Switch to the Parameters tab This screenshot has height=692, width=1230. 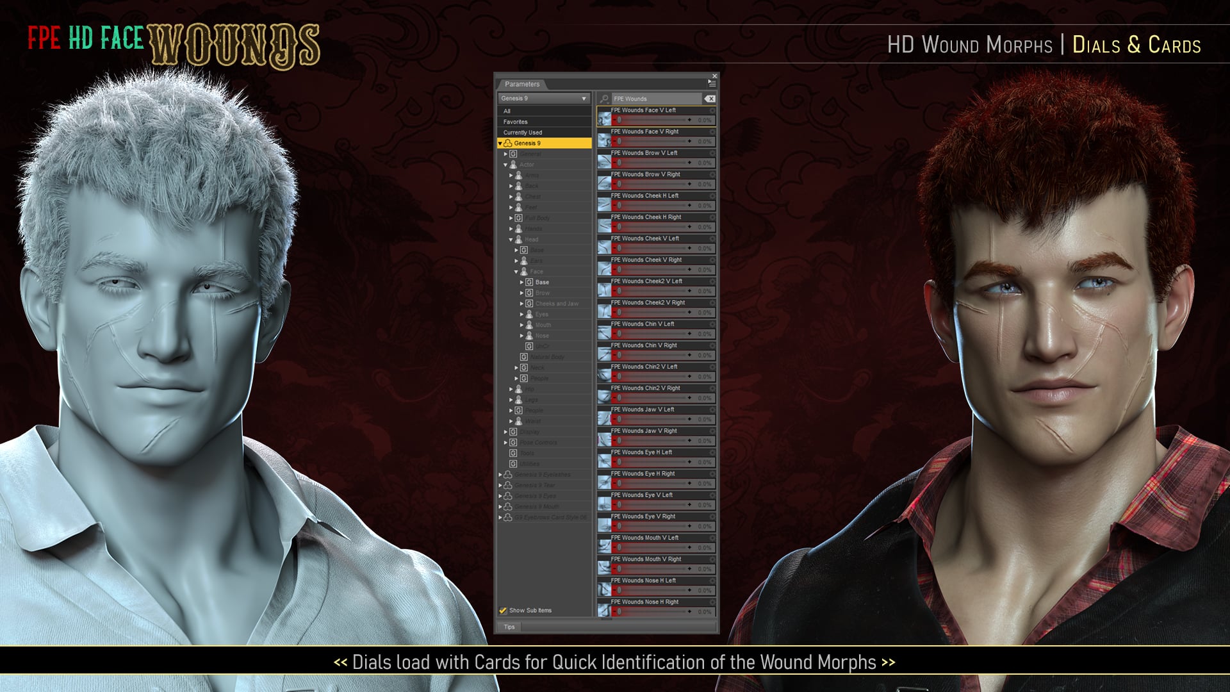(521, 84)
